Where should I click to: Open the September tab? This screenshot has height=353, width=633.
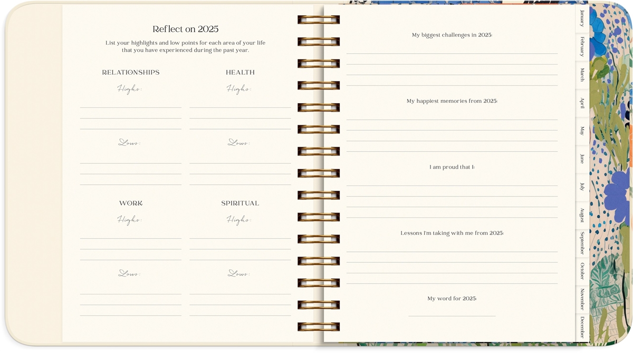pyautogui.click(x=582, y=243)
